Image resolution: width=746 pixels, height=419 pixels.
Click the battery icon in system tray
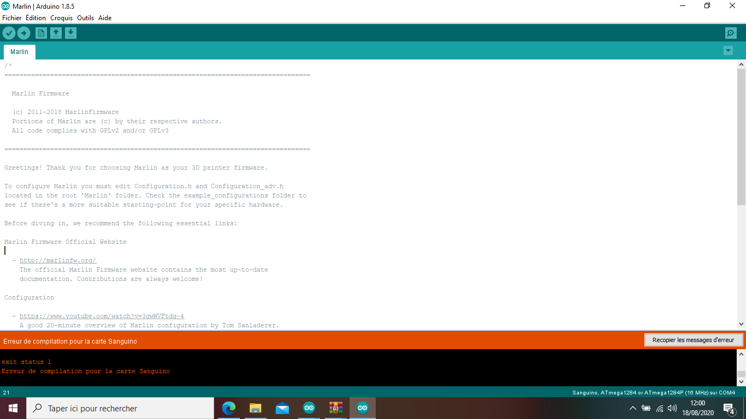pyautogui.click(x=646, y=408)
